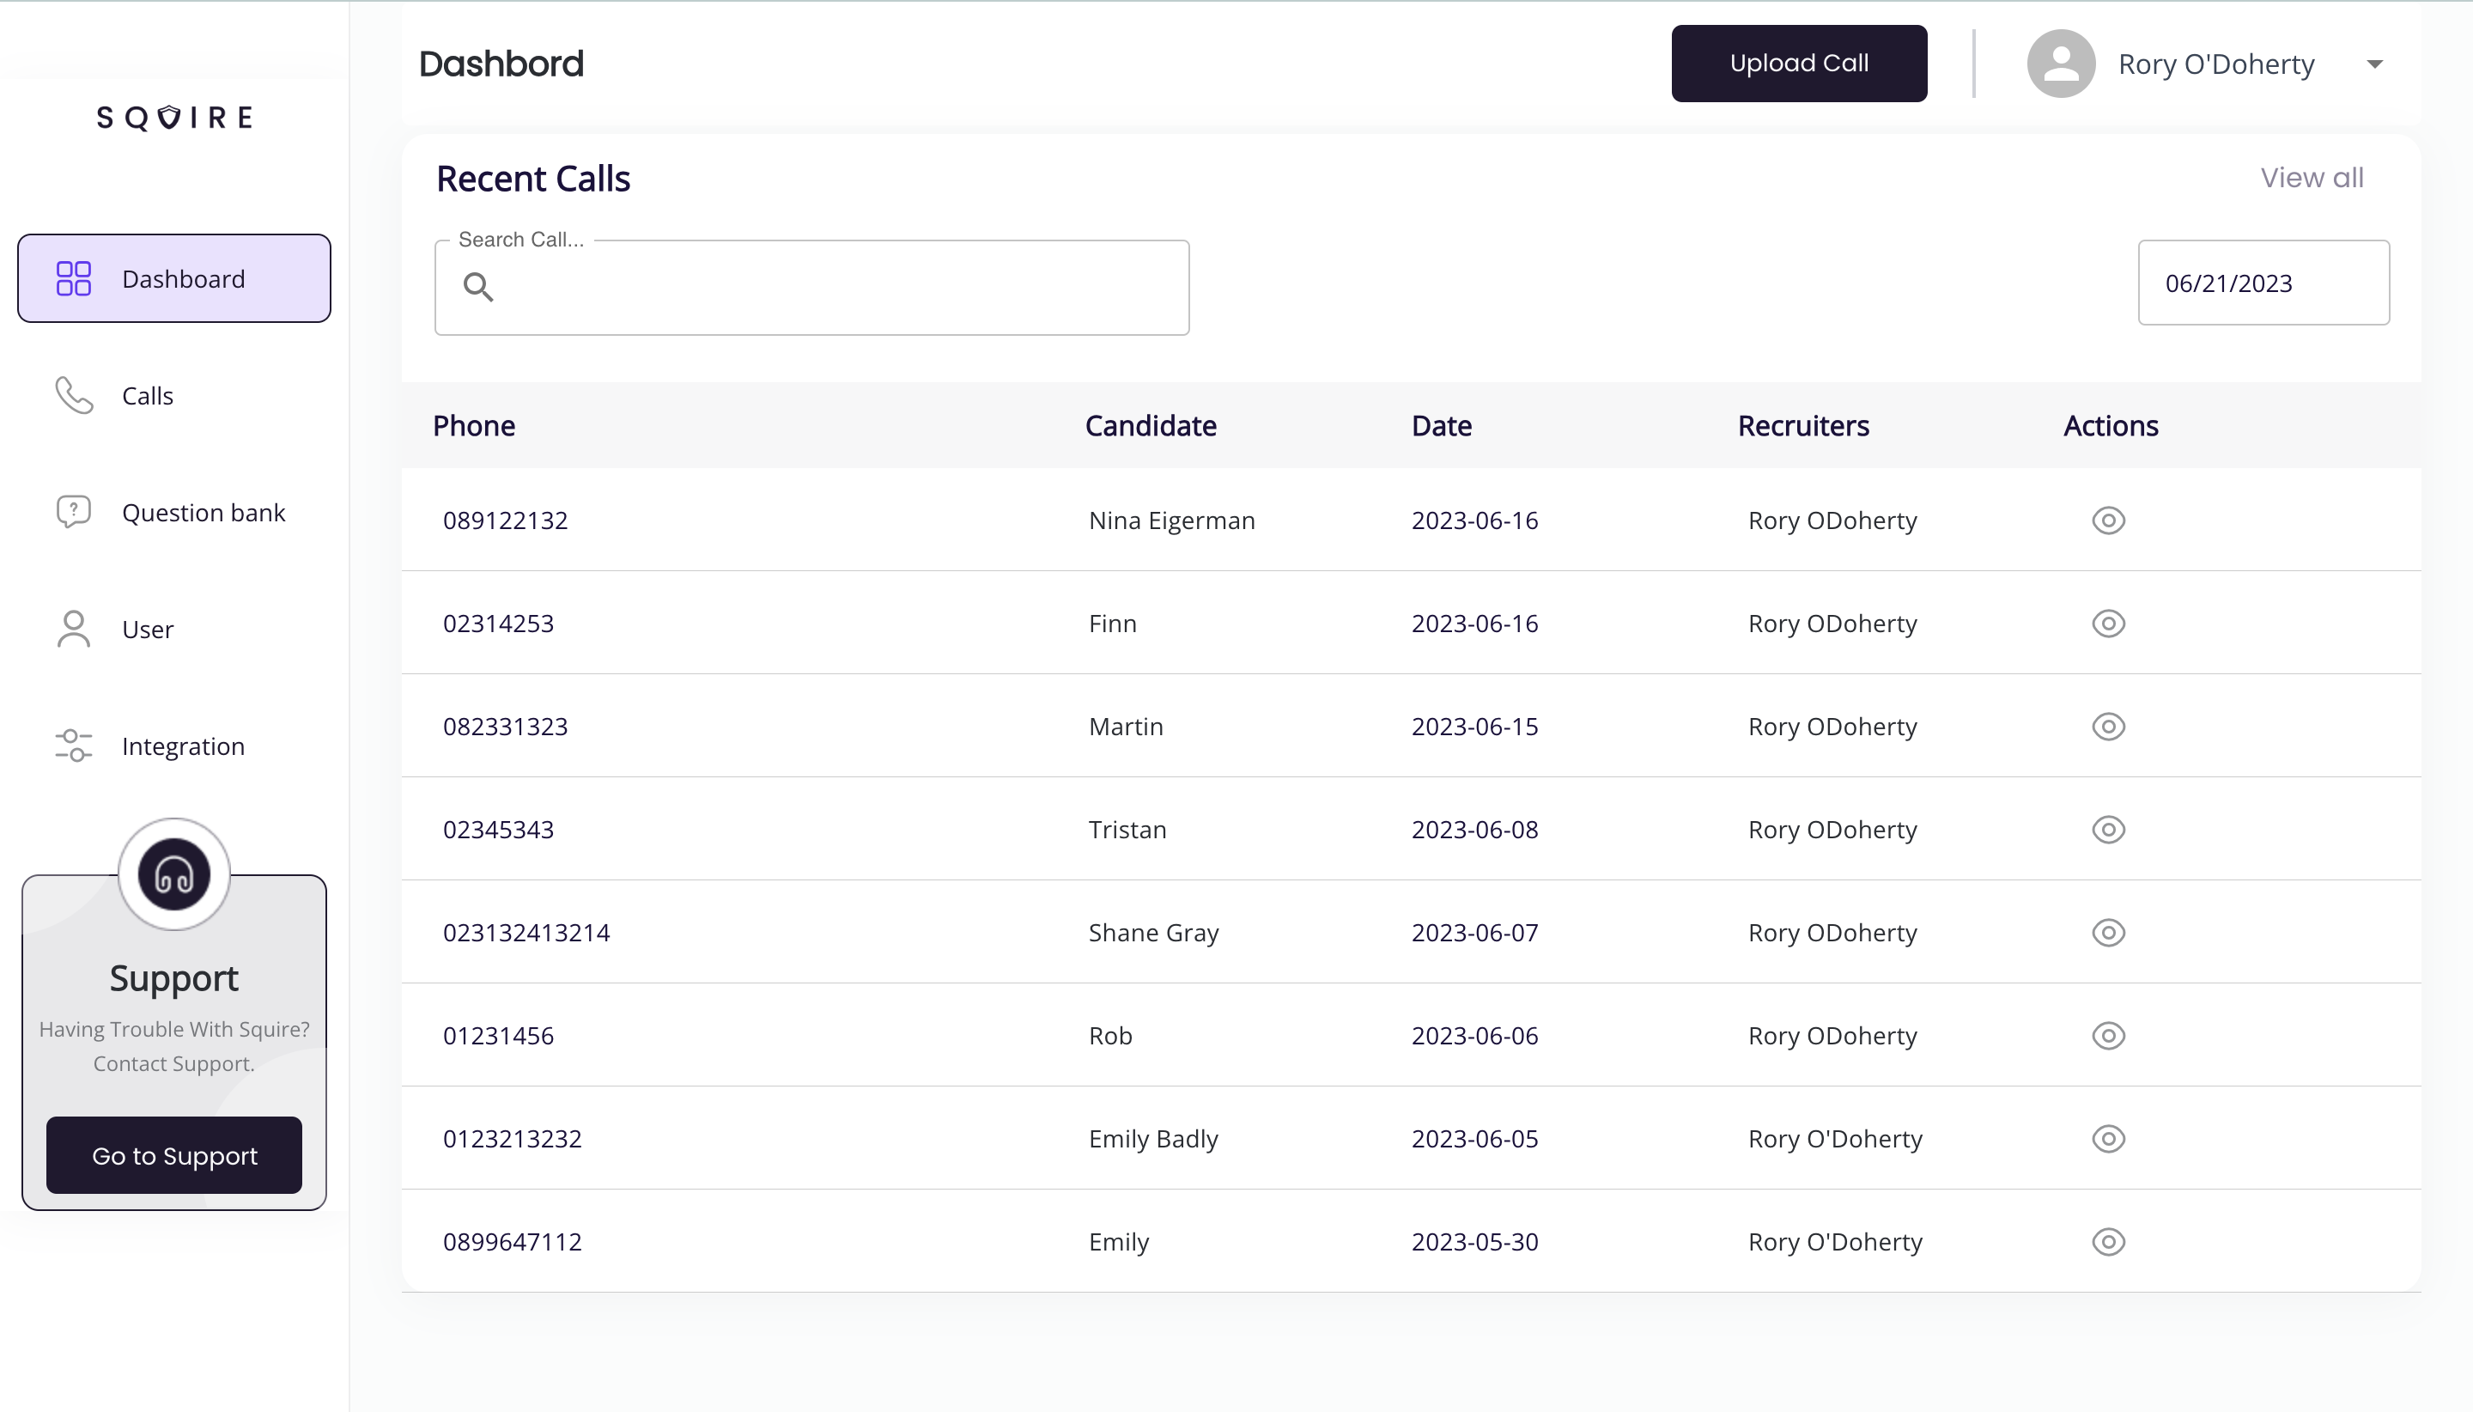Screen dimensions: 2473x1412
Task: Click the profile avatar icon
Action: (2061, 64)
